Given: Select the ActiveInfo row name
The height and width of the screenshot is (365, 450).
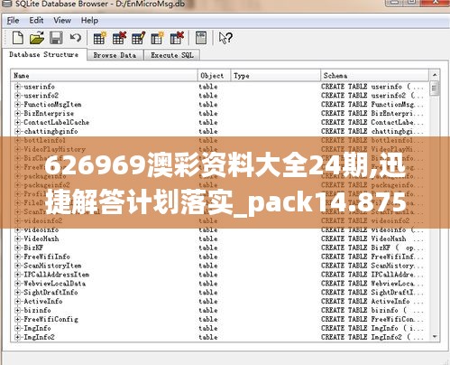Looking at the screenshot, I should (43, 302).
